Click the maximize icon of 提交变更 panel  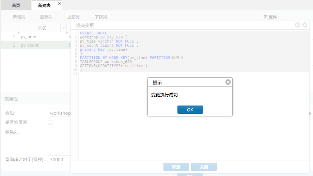pyautogui.click(x=298, y=25)
